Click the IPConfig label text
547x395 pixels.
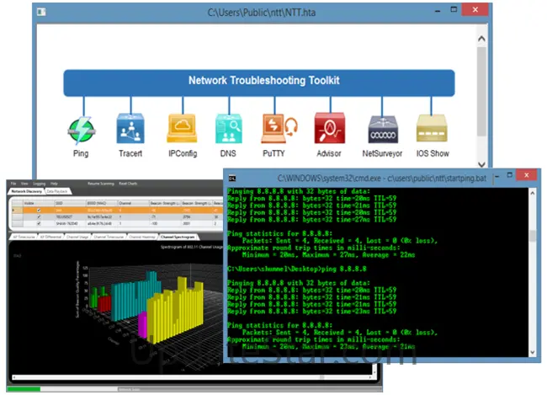pos(183,153)
